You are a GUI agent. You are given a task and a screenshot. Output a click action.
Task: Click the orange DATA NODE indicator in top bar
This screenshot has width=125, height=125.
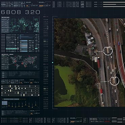41,6
